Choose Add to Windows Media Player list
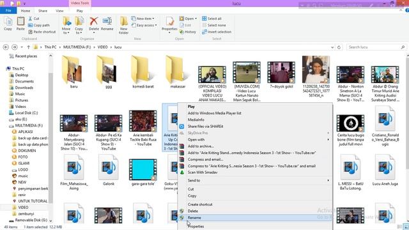Image resolution: width=409 pixels, height=230 pixels. pos(215,113)
